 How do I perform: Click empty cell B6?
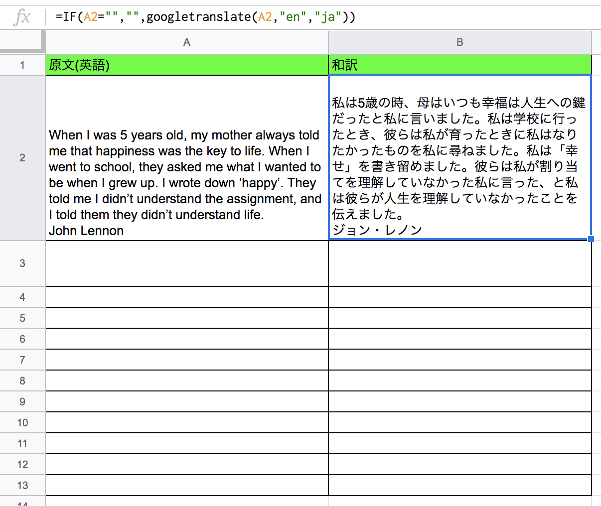pyautogui.click(x=460, y=339)
